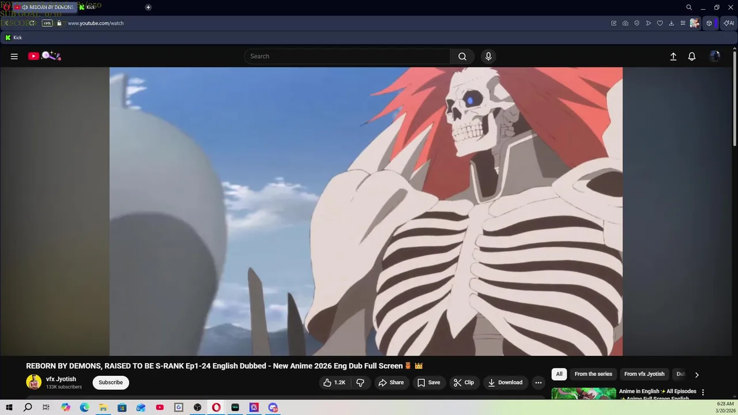Show more filter chips with right chevron
Image resolution: width=738 pixels, height=415 pixels.
pyautogui.click(x=696, y=375)
